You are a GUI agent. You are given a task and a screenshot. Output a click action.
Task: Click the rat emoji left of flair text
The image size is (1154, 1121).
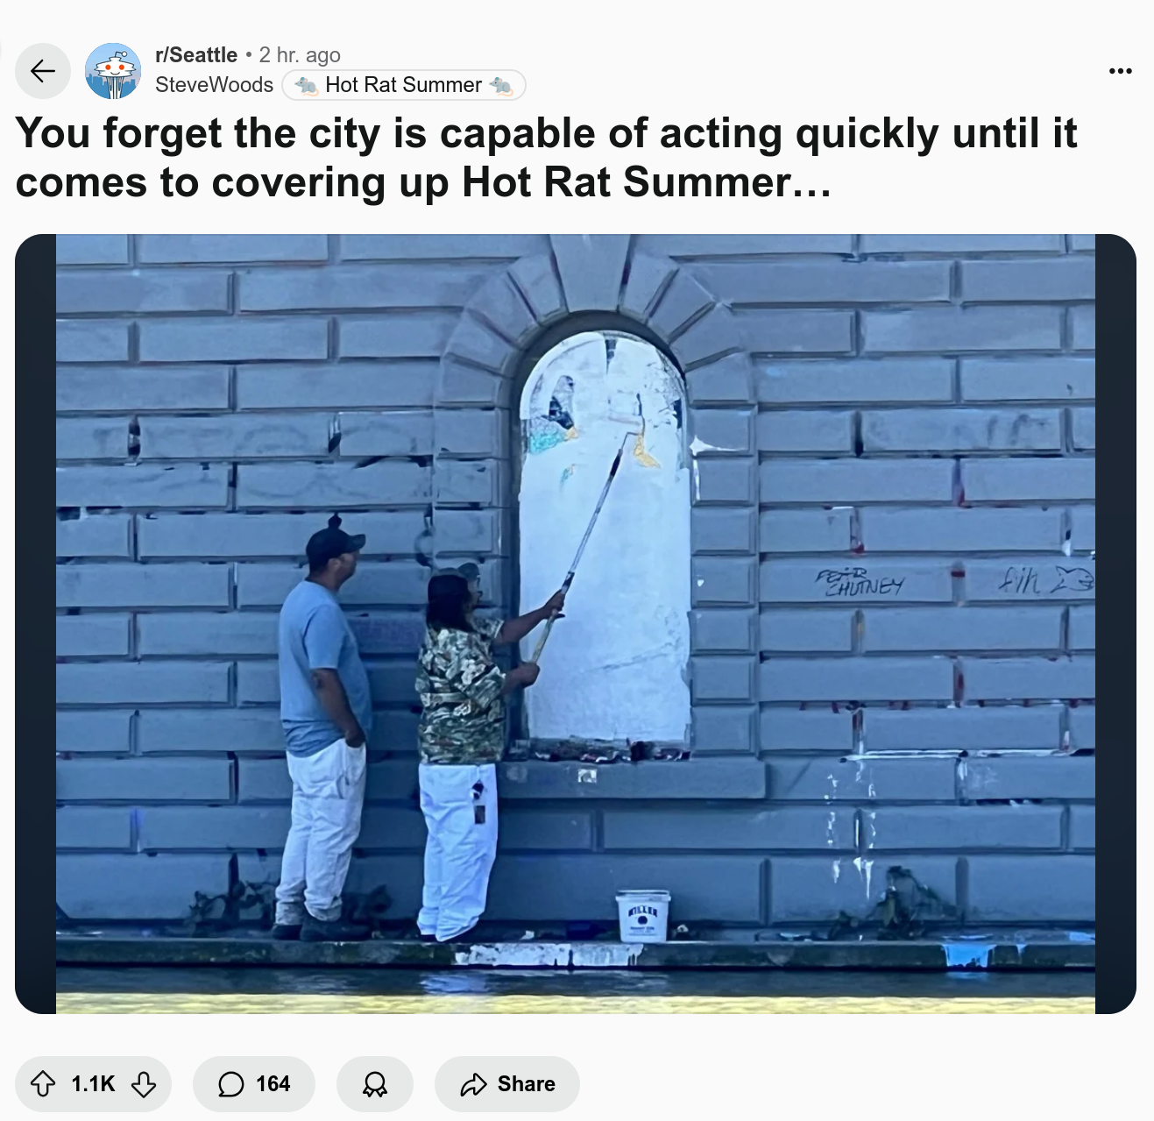(x=307, y=85)
